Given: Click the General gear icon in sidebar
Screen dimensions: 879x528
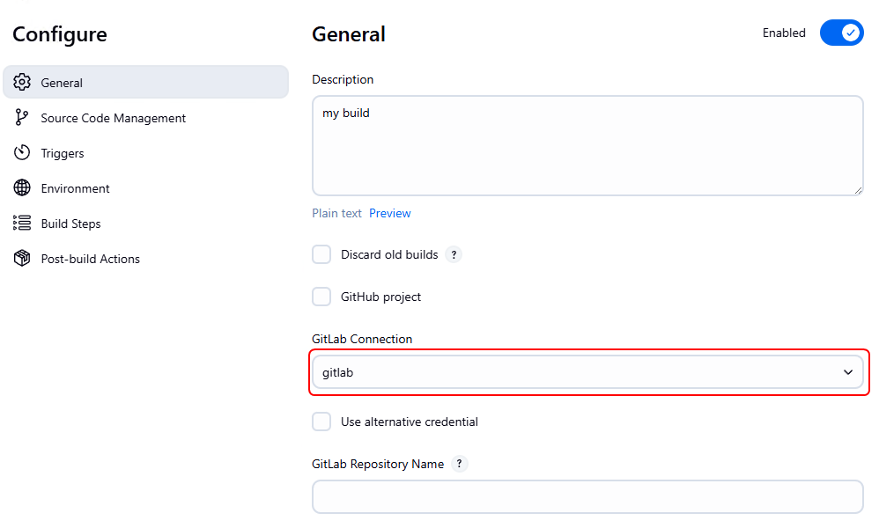Looking at the screenshot, I should click(x=22, y=83).
